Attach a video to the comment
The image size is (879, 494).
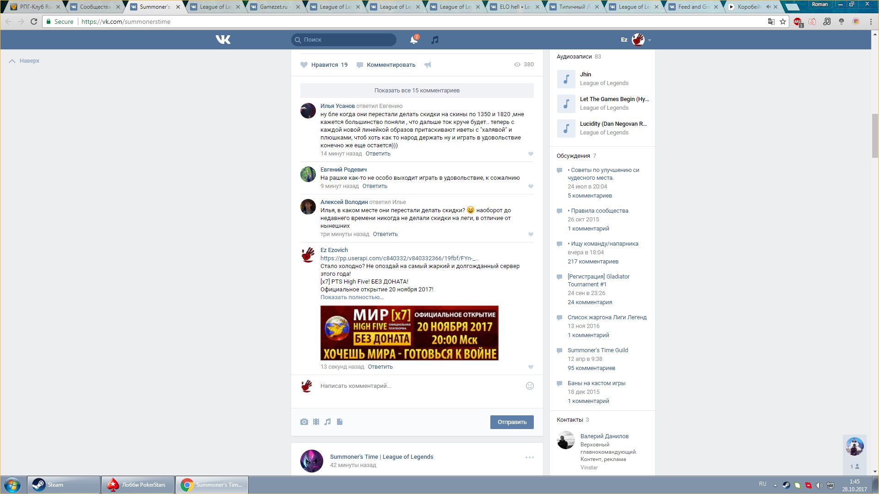coord(316,422)
